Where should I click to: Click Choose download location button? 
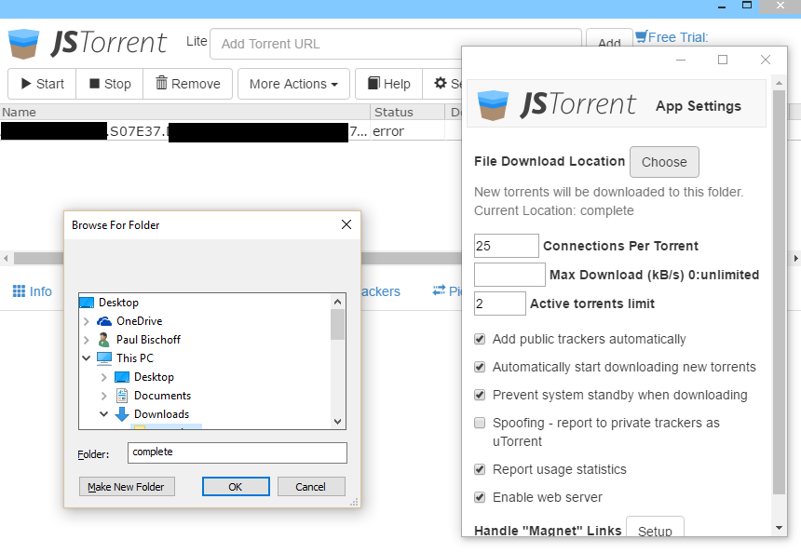664,162
